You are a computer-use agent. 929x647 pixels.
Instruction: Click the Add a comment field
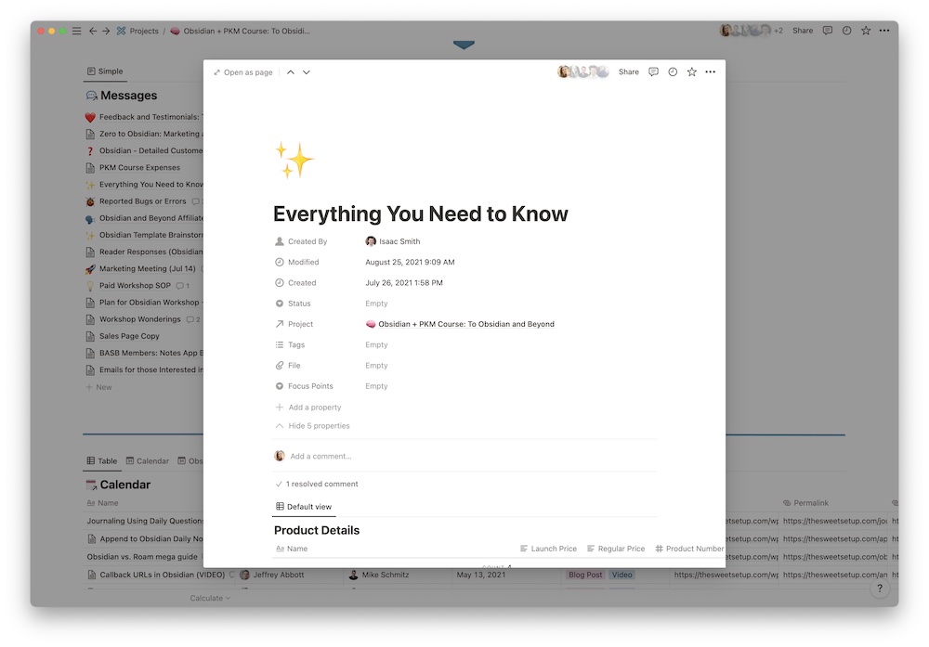tap(321, 456)
